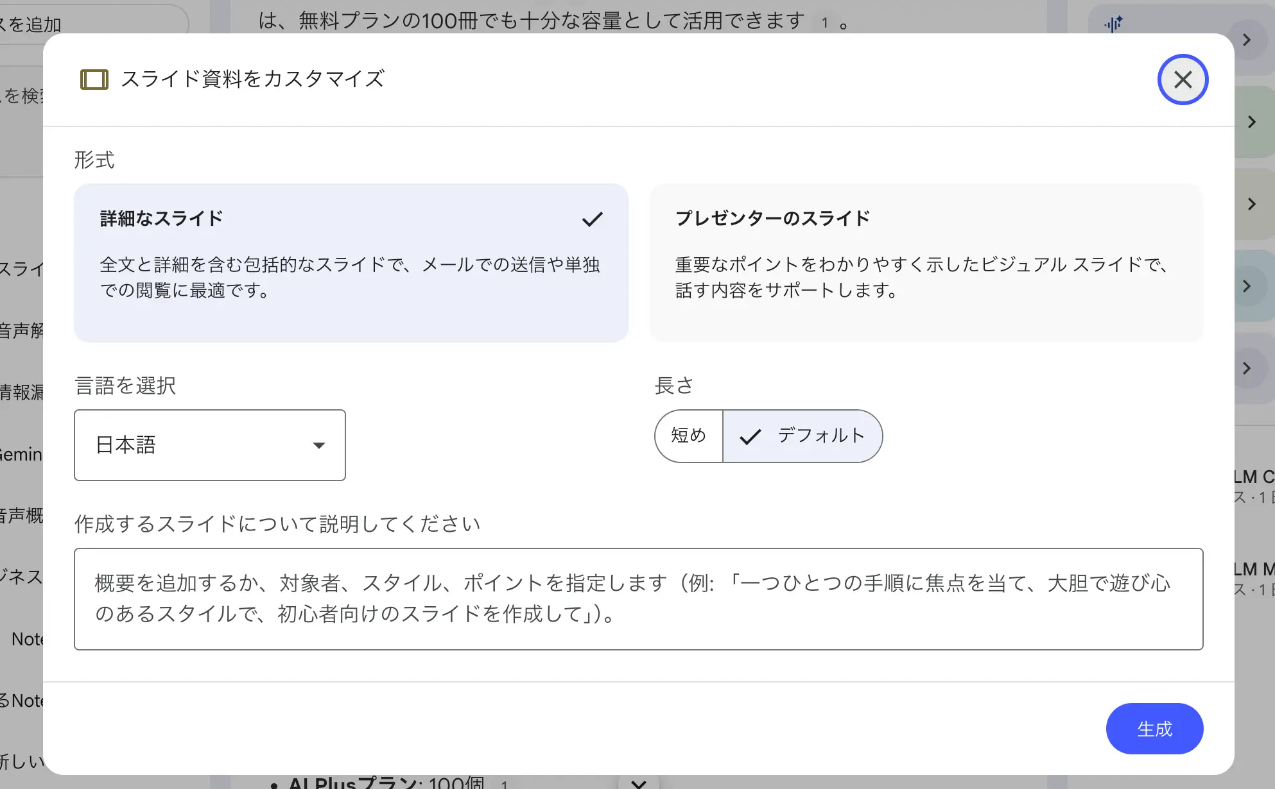Select the 詳細なスライド format card
The image size is (1275, 789).
click(x=351, y=263)
